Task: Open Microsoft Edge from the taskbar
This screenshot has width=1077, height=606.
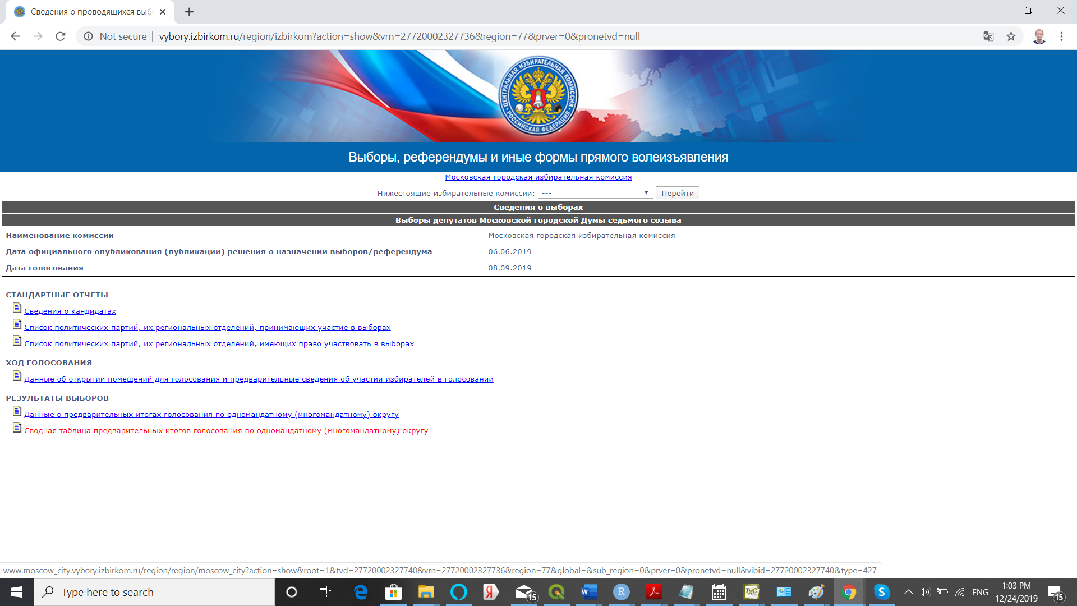Action: pos(361,592)
